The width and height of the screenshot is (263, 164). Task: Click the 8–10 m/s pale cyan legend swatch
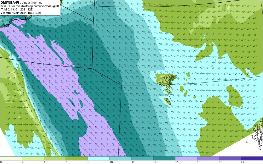pyautogui.click(x=99, y=158)
